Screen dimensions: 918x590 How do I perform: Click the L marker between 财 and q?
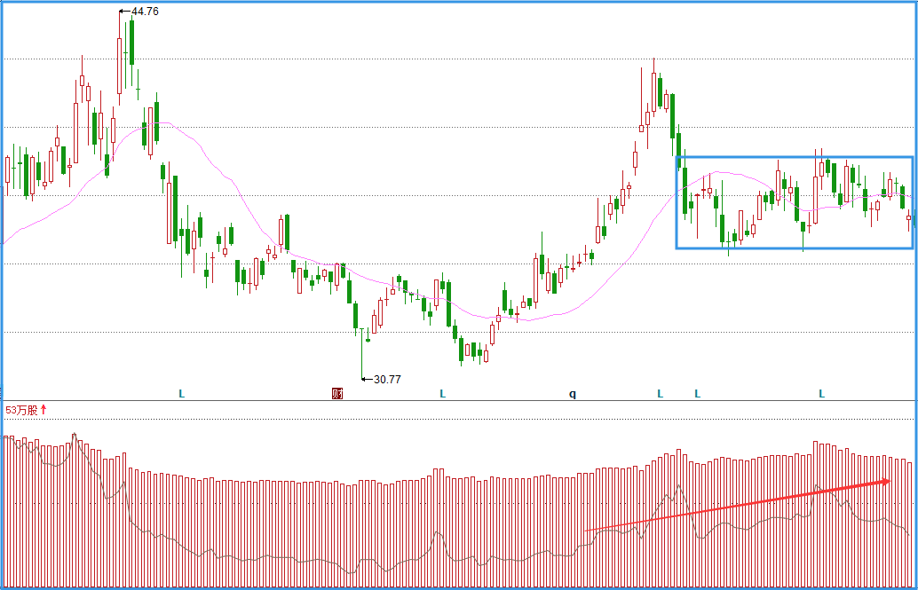[x=443, y=394]
